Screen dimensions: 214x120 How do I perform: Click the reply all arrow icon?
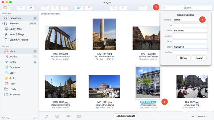tap(21, 8)
